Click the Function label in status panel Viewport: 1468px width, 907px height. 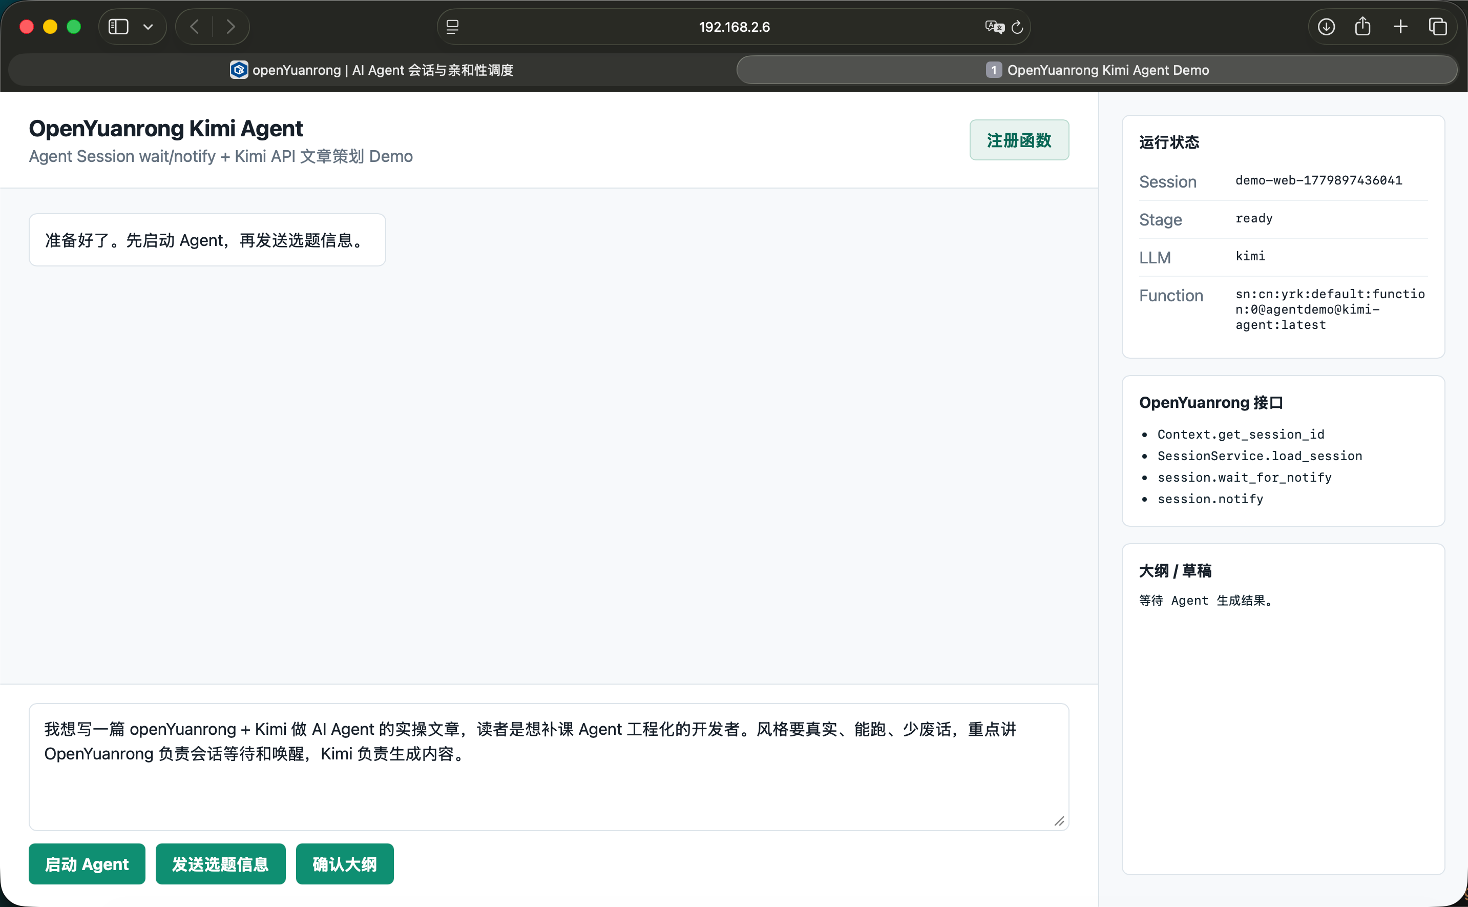pyautogui.click(x=1171, y=295)
